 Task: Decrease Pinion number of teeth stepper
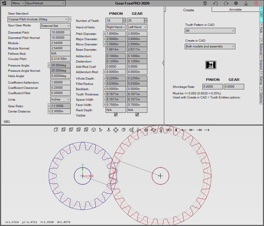[x=124, y=22]
